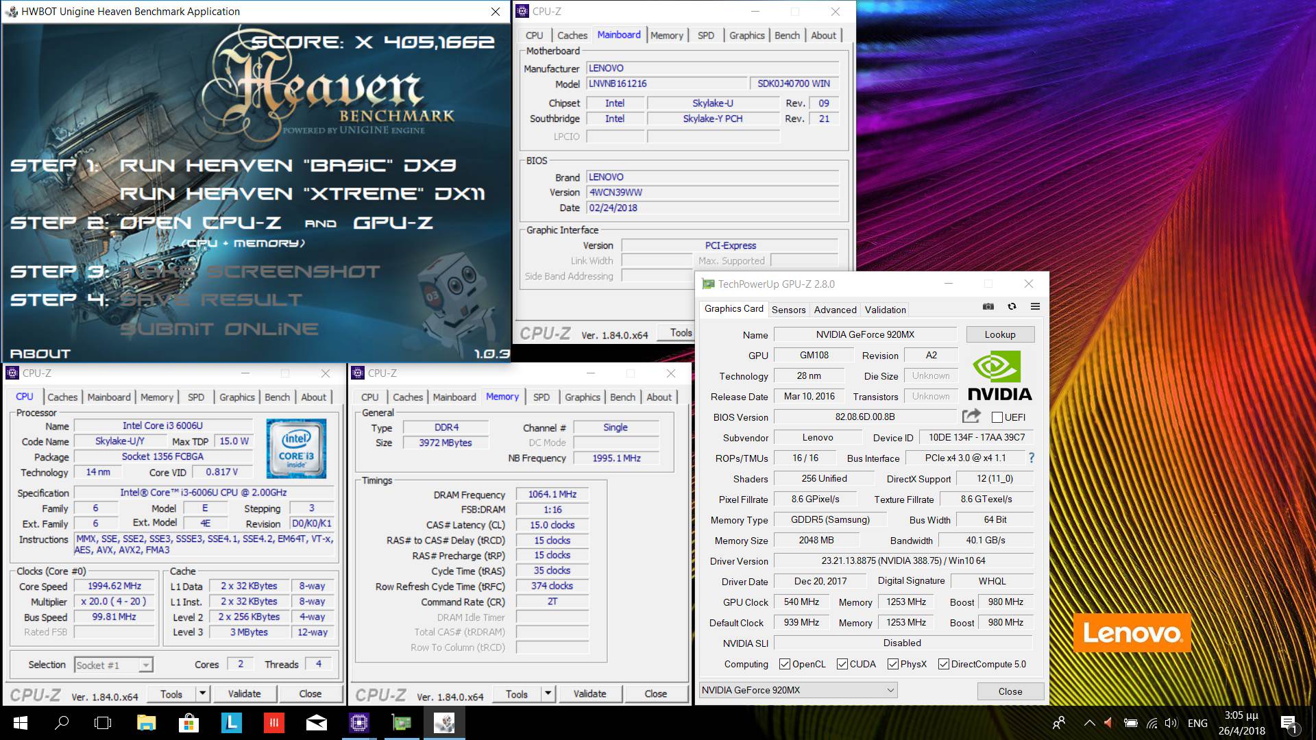
Task: Click Validate in Memory tab window
Action: [589, 693]
